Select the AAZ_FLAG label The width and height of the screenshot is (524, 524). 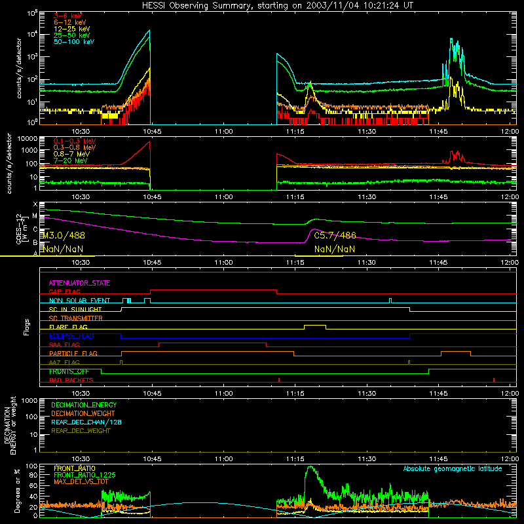pos(64,362)
